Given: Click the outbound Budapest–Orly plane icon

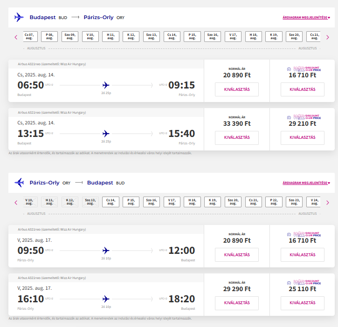Looking at the screenshot, I should tap(19, 17).
